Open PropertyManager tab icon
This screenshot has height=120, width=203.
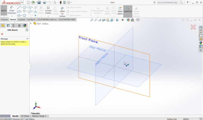[x=8, y=25]
